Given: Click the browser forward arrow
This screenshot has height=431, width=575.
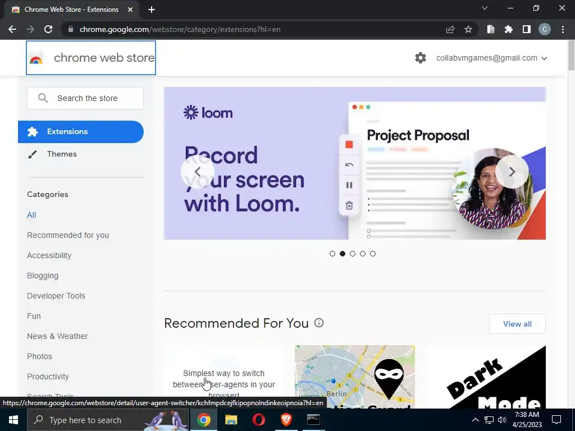Looking at the screenshot, I should pos(30,29).
